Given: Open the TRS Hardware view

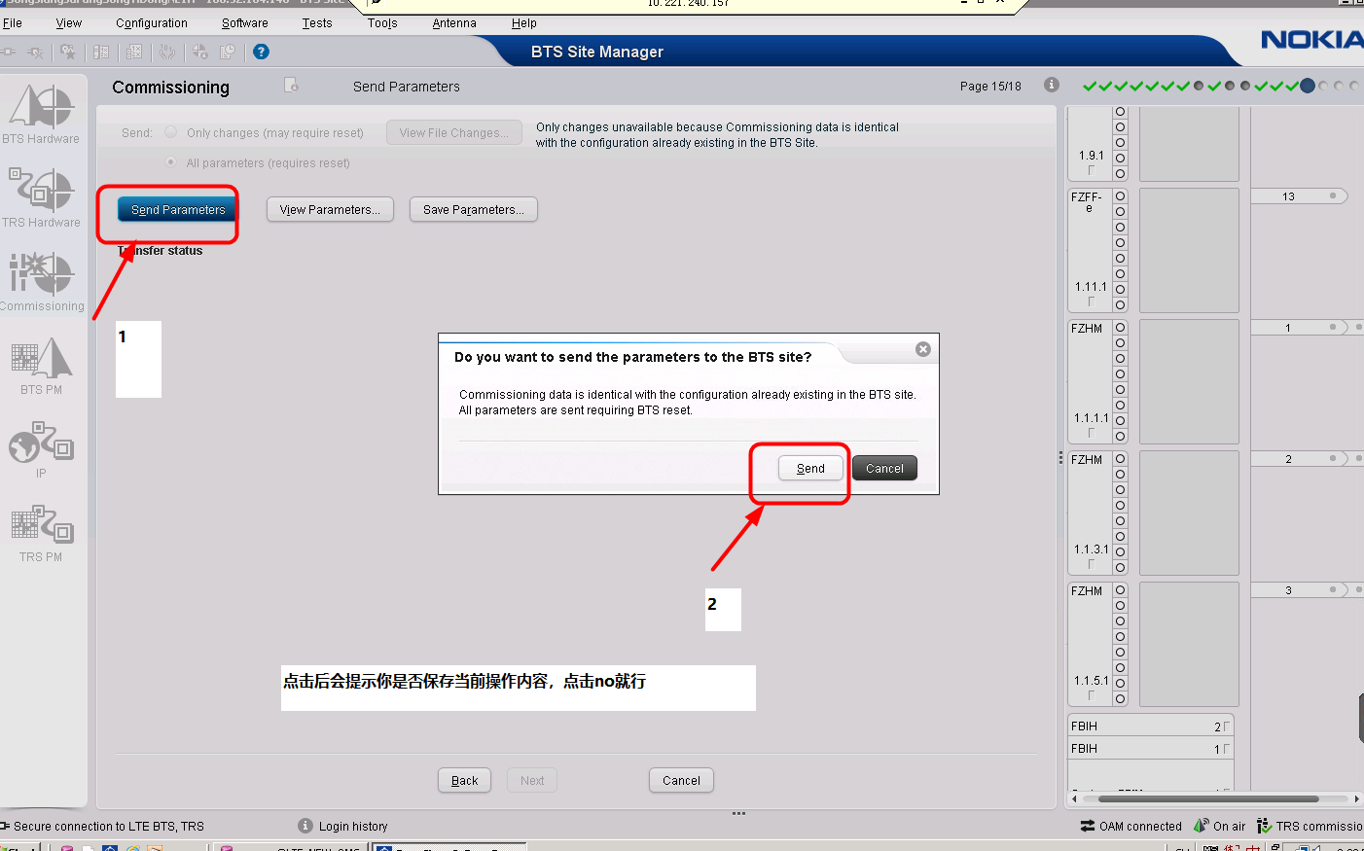Looking at the screenshot, I should pyautogui.click(x=41, y=197).
